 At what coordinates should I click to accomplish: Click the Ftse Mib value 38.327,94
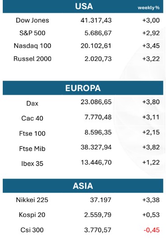[x=96, y=147]
